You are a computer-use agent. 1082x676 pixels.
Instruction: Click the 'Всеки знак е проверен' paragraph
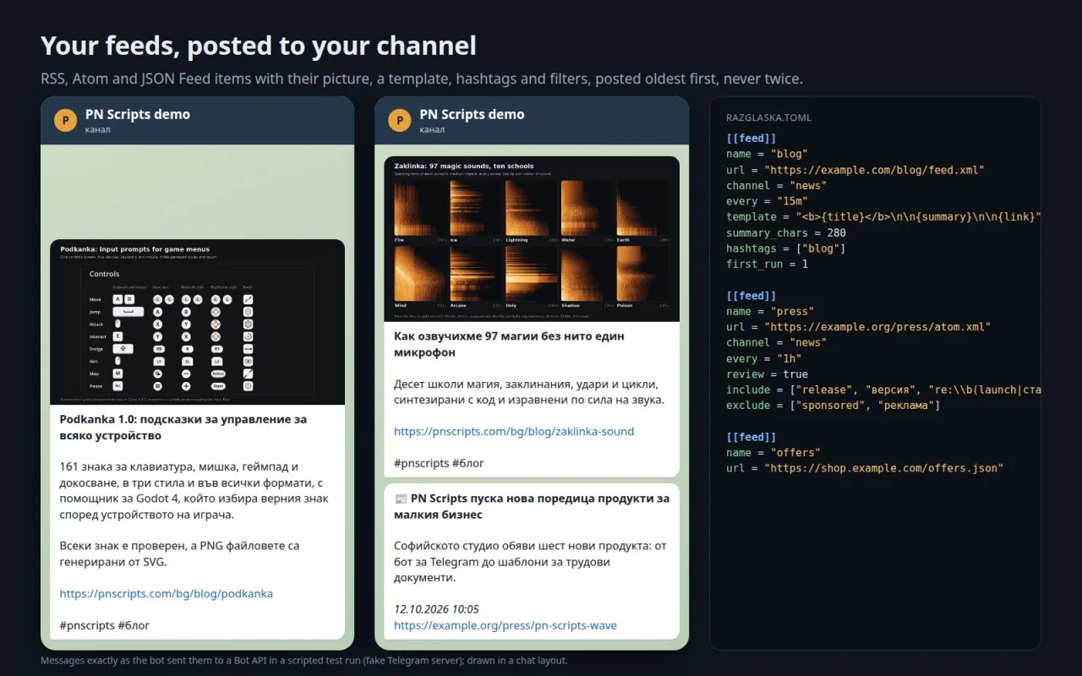[x=179, y=554]
